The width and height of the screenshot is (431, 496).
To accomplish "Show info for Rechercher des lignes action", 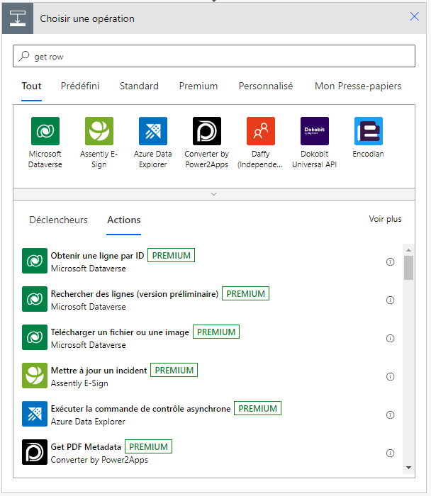I will tap(390, 300).
